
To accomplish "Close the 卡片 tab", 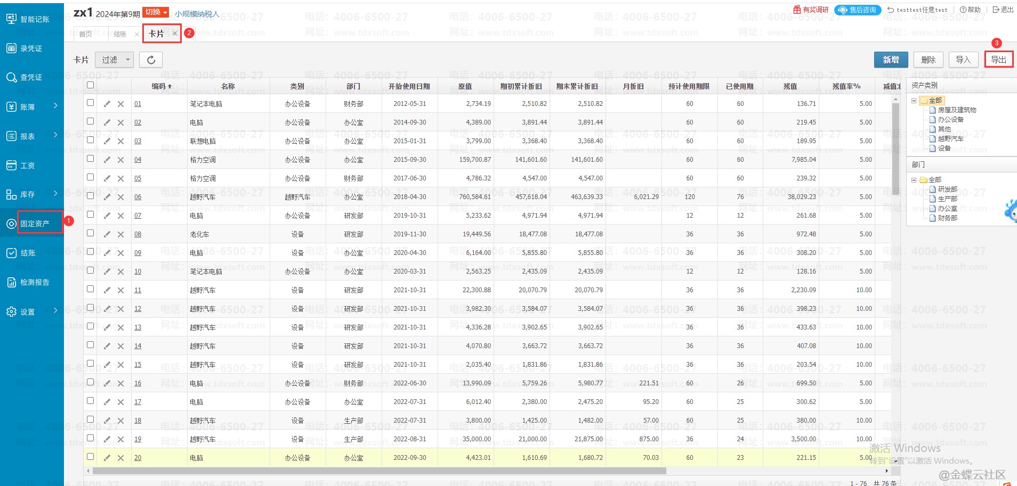I will [174, 33].
